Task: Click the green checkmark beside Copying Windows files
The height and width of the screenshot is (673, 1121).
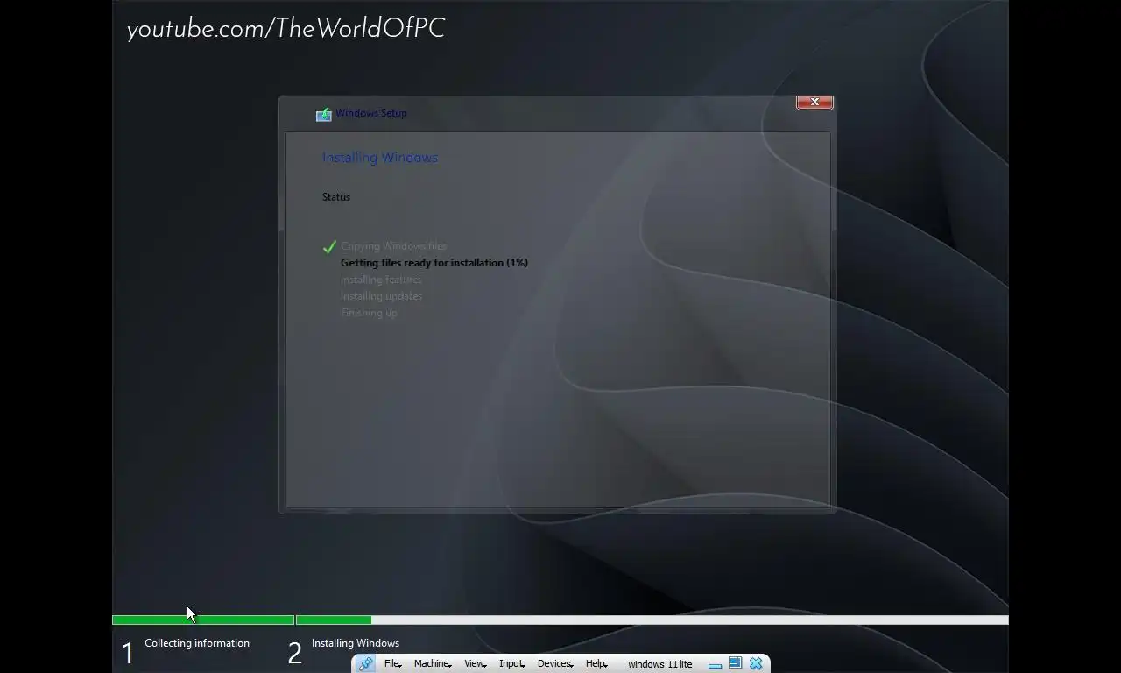Action: (329, 247)
